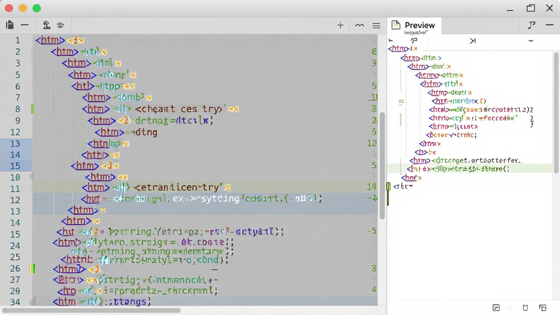Click line number 7 in the gutter
Screen dimensions: 560x315
(x=17, y=97)
